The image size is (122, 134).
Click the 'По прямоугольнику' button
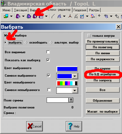tap(102, 41)
